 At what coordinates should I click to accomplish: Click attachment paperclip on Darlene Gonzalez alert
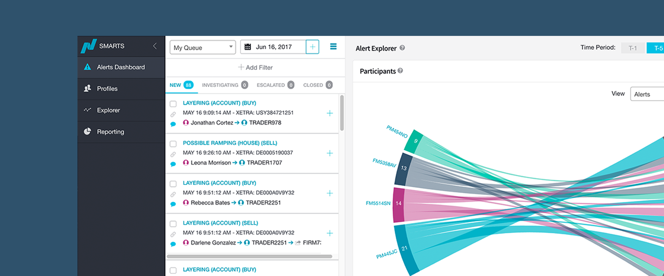[x=173, y=235]
